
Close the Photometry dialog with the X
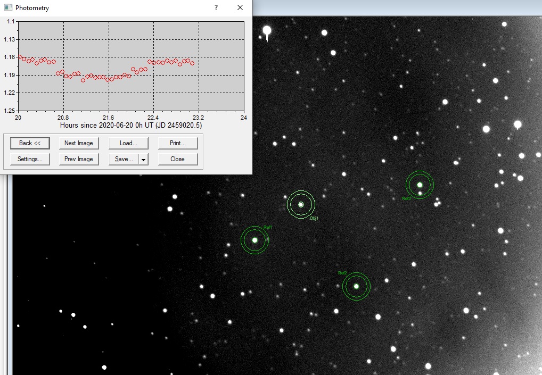pyautogui.click(x=240, y=7)
